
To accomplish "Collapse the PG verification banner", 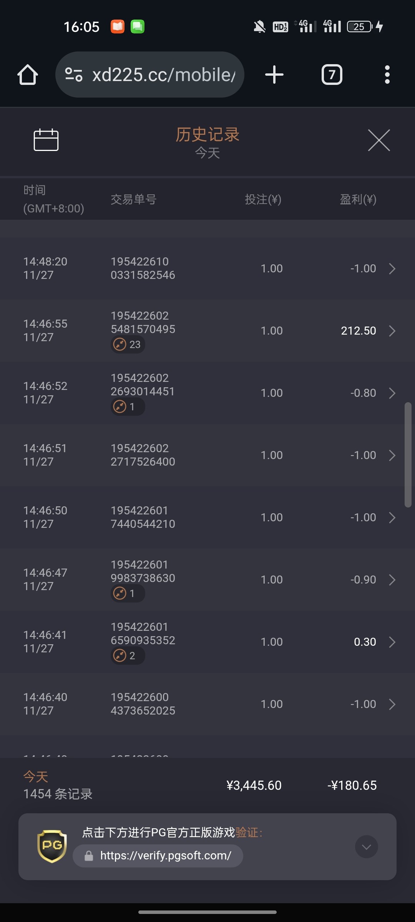I will click(x=366, y=847).
